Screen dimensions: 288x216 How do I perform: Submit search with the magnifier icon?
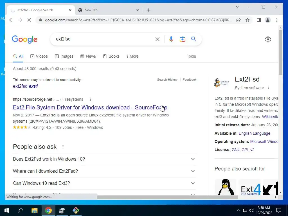tap(193, 39)
